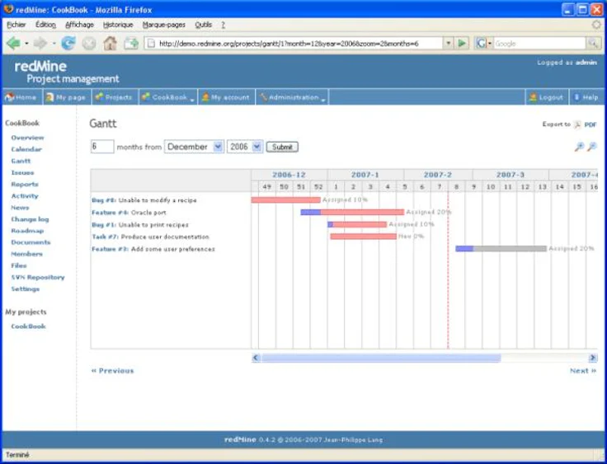Open CookBook under My projects
Image resolution: width=607 pixels, height=464 pixels.
28,326
